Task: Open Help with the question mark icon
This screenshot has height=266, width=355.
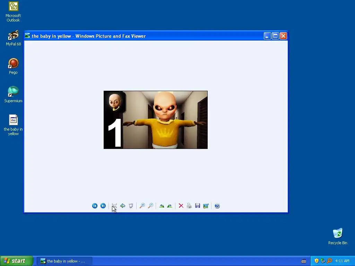Action: point(217,206)
